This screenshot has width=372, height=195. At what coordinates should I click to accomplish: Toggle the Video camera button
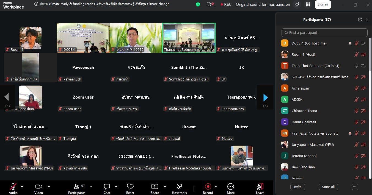pos(38,188)
